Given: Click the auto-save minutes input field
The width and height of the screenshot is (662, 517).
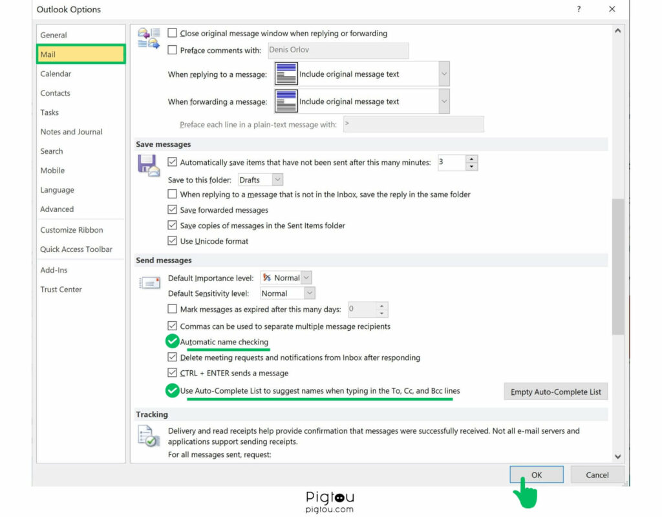Looking at the screenshot, I should coord(452,162).
